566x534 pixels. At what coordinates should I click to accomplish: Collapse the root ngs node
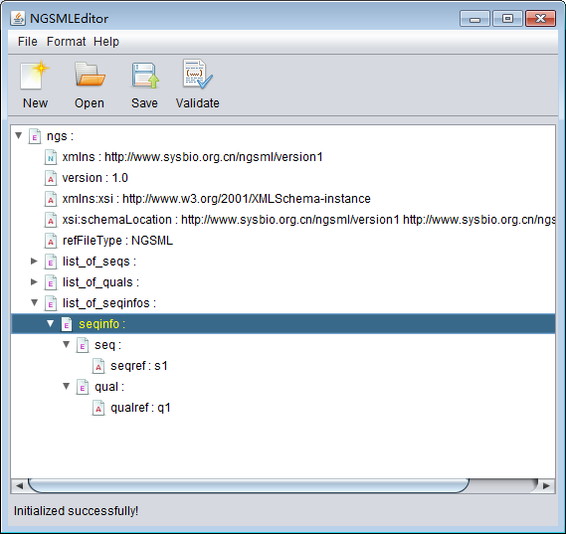[x=19, y=135]
